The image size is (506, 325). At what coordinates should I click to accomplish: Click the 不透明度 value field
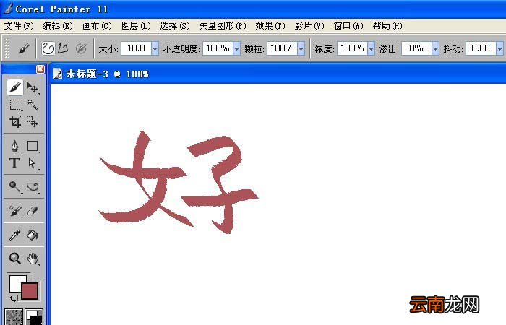point(218,48)
